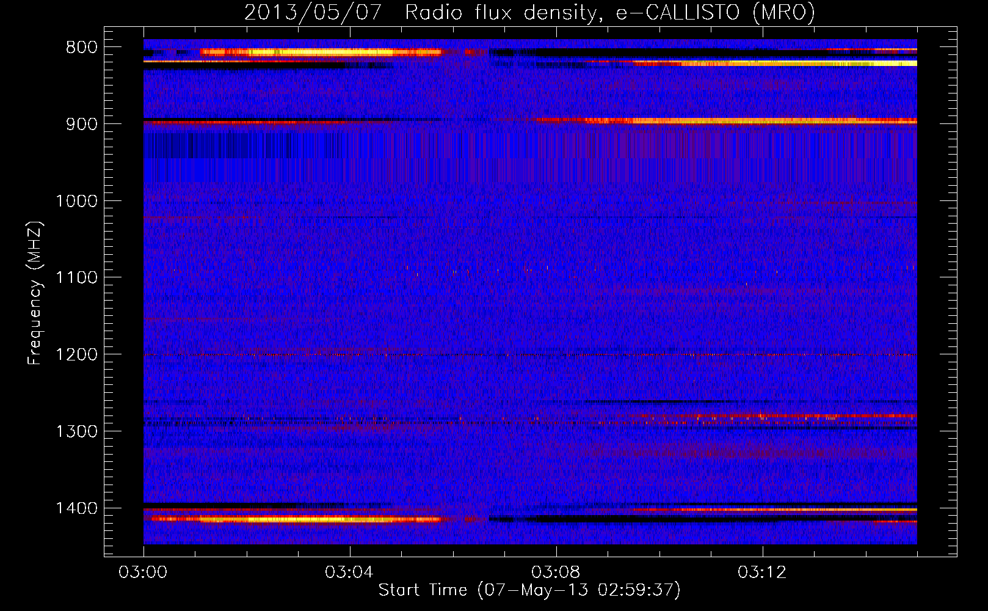The width and height of the screenshot is (988, 611).
Task: Click the '1000' frequency axis label
Action: pyautogui.click(x=76, y=201)
